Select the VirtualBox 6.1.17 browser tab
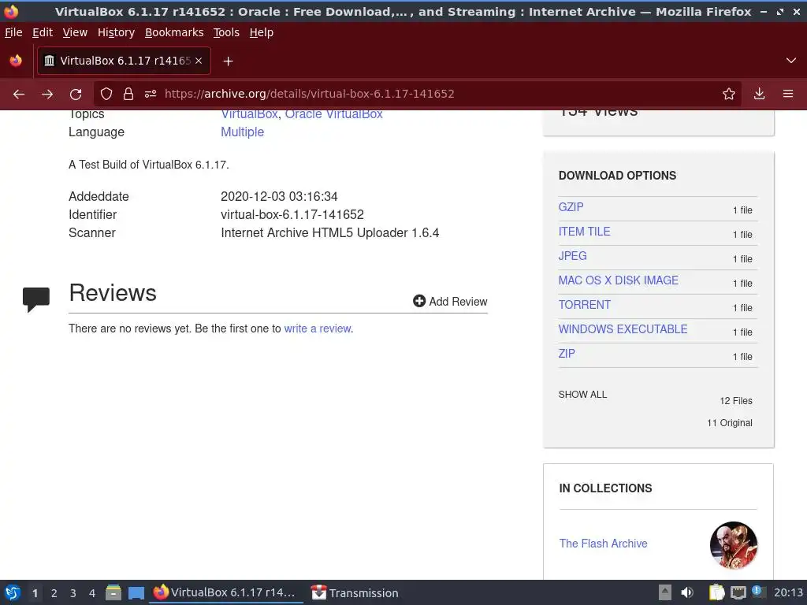 tap(124, 61)
